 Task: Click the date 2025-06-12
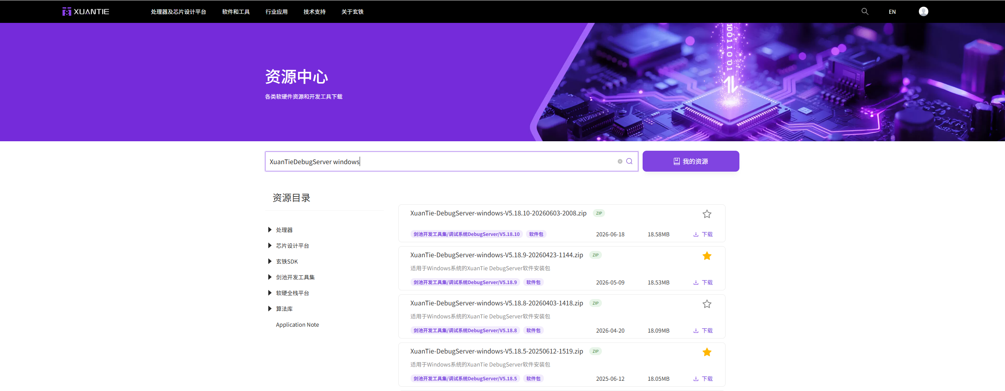click(610, 379)
